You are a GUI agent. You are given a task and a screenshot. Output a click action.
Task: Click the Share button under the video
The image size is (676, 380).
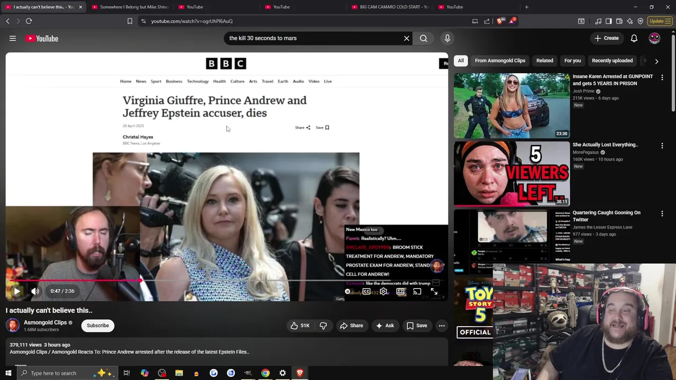pyautogui.click(x=351, y=326)
